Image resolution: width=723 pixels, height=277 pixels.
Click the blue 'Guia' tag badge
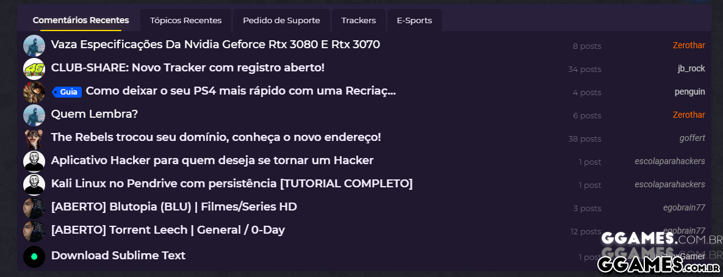(67, 92)
